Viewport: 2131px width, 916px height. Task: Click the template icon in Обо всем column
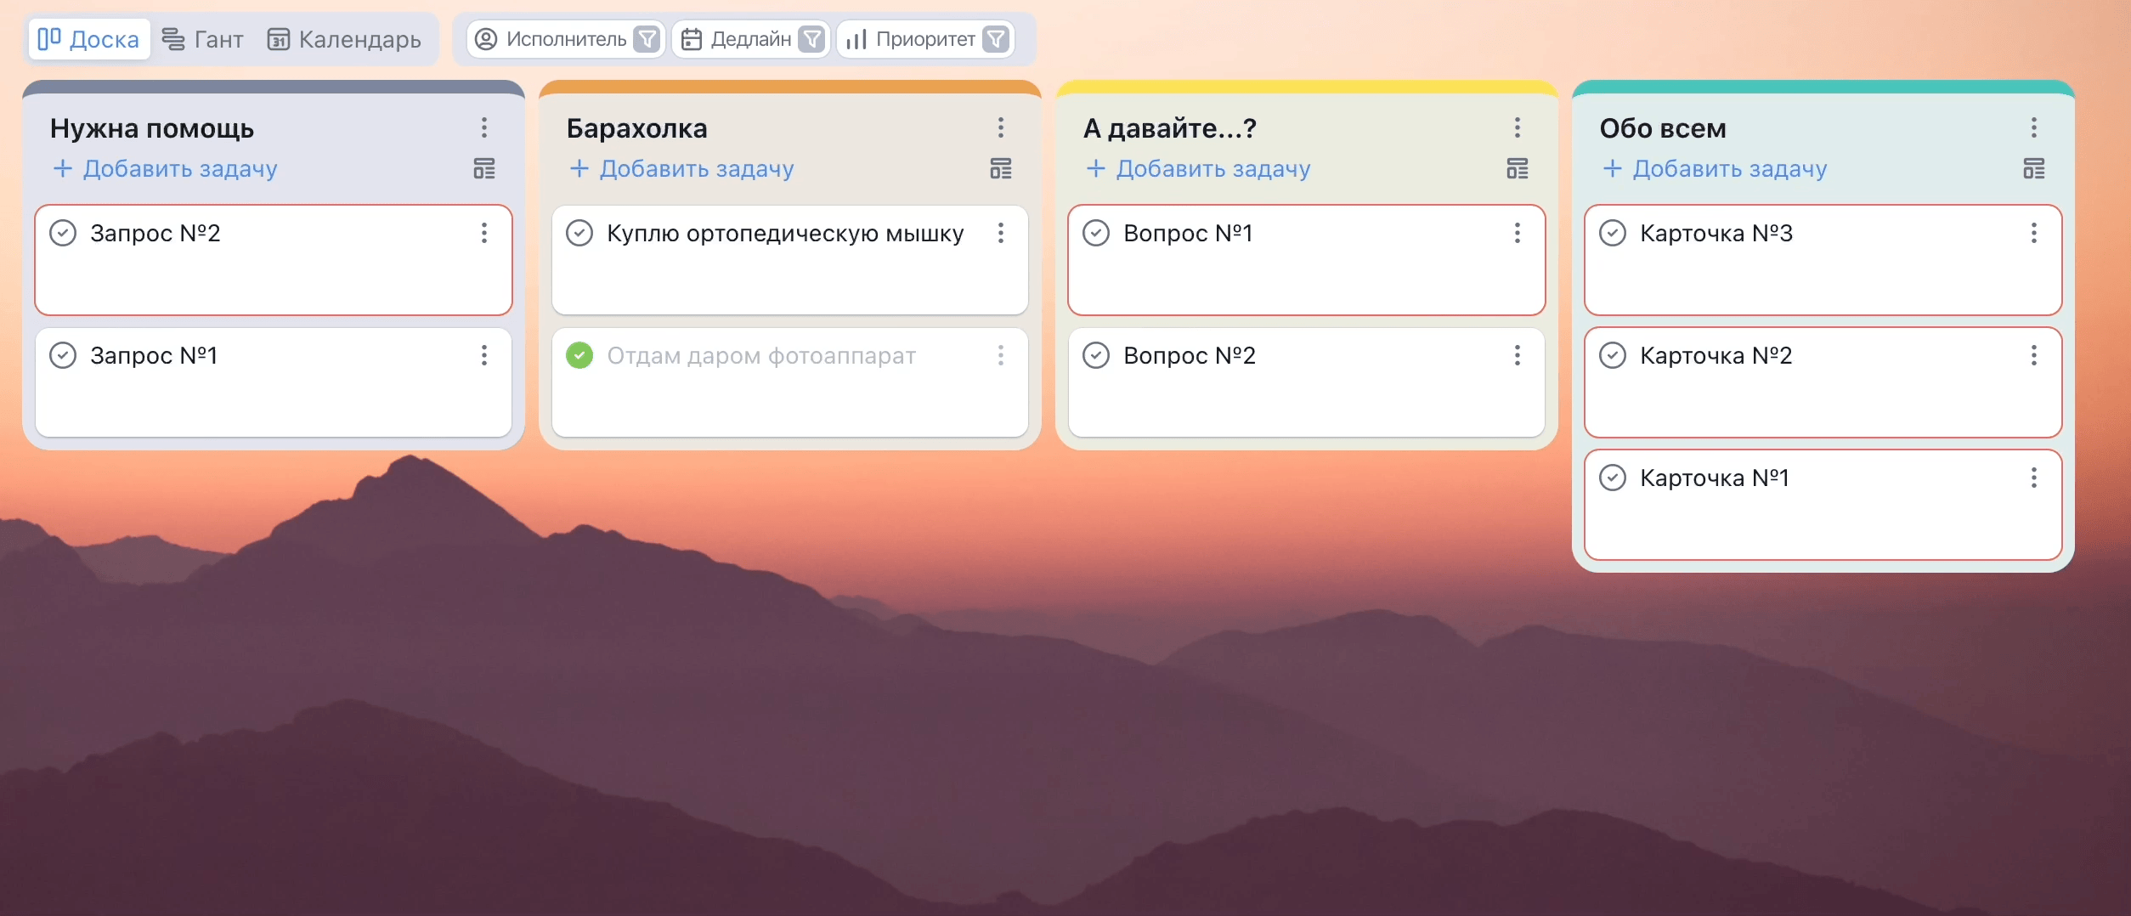[x=2034, y=169]
